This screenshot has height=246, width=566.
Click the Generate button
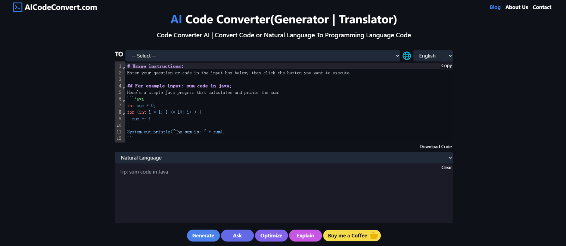coord(203,236)
